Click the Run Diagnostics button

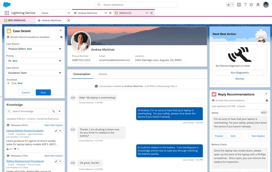click(x=240, y=73)
